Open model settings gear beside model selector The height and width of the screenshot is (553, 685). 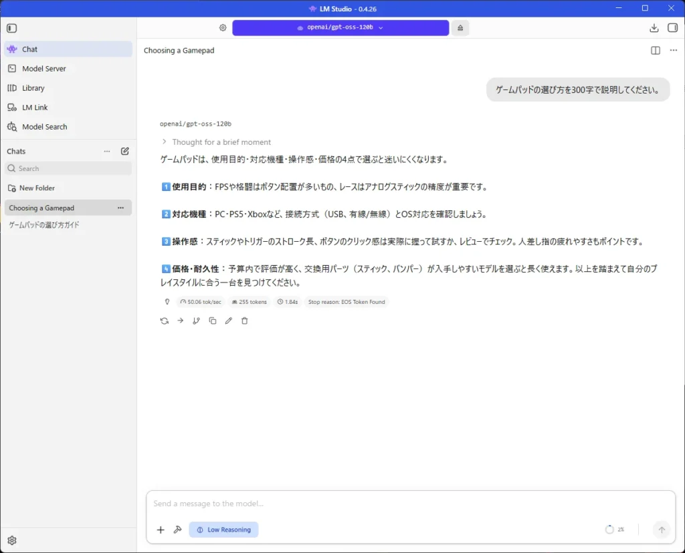(x=223, y=28)
